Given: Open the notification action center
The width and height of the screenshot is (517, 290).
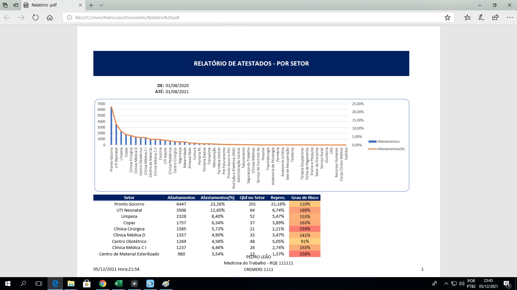Looking at the screenshot, I should click(x=507, y=284).
